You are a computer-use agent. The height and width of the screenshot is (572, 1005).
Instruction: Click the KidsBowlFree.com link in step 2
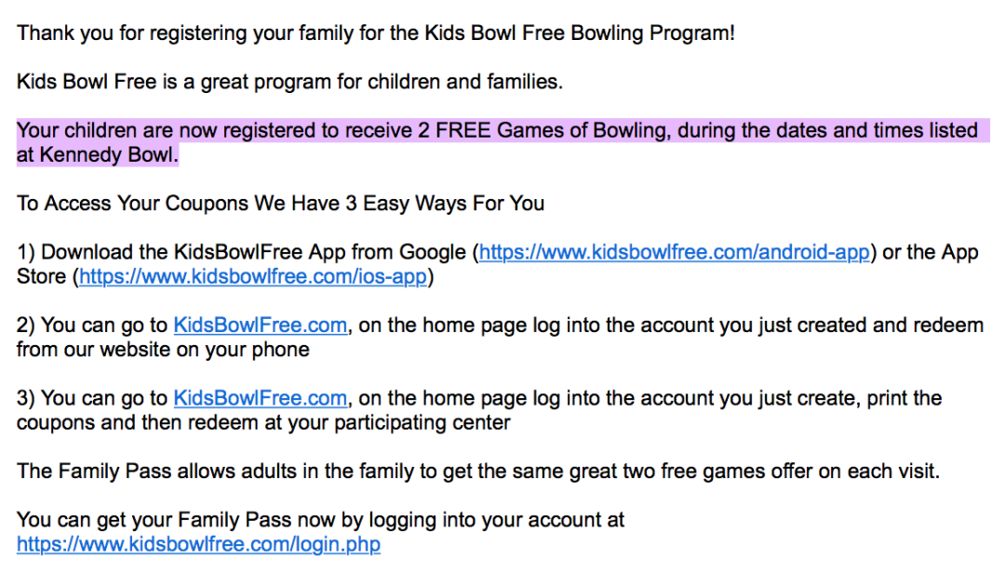[260, 326]
